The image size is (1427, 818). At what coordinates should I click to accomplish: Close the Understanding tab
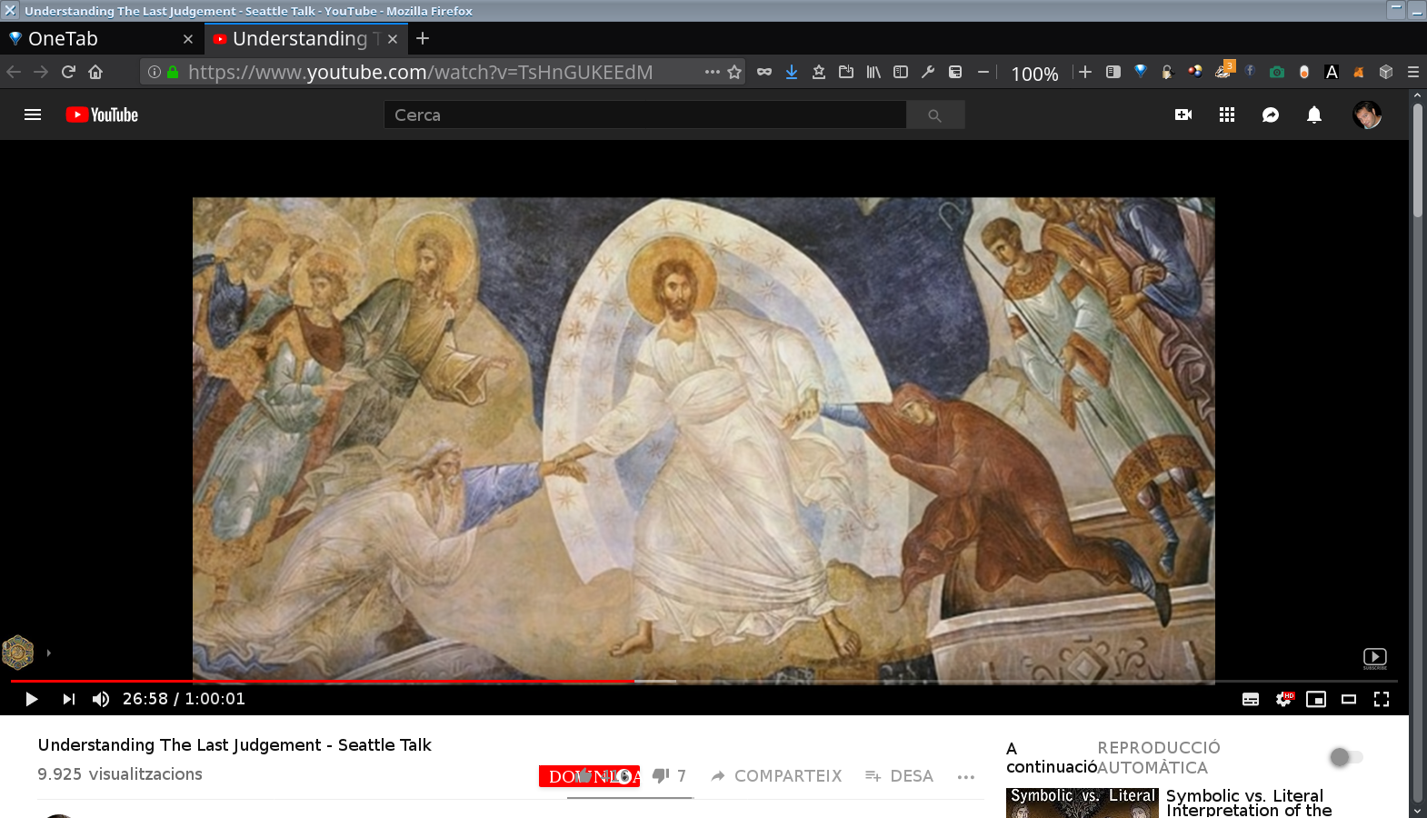[x=393, y=39]
